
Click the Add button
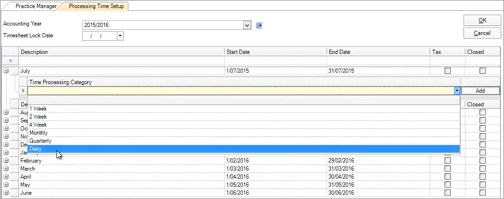(480, 91)
